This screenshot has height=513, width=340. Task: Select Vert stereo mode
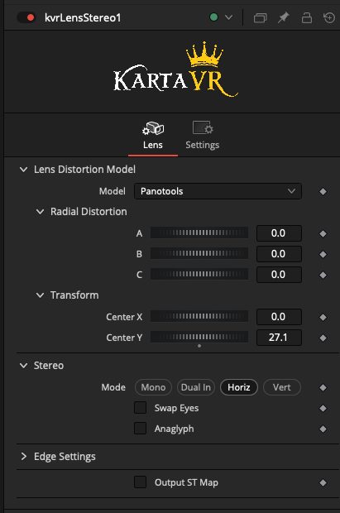[x=282, y=387]
